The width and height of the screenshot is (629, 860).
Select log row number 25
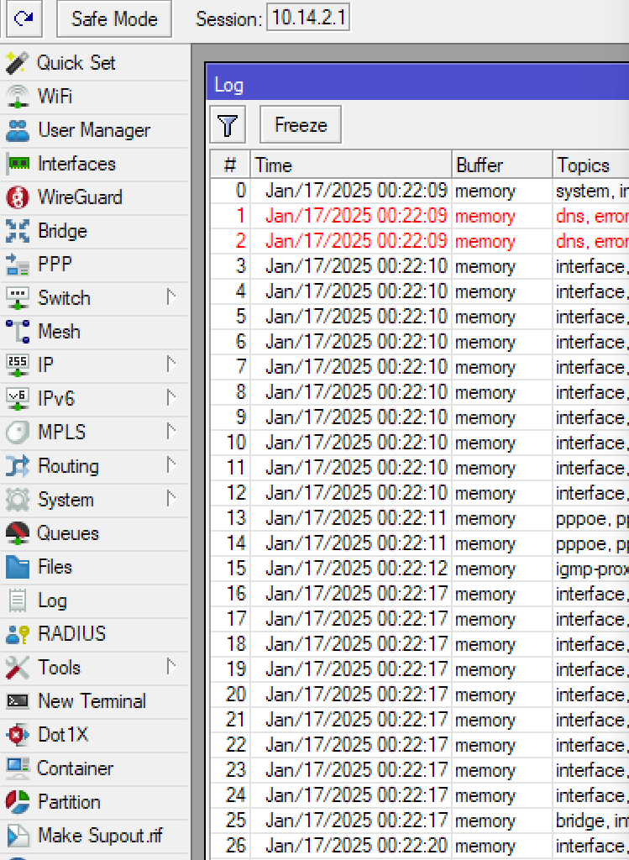pos(420,821)
